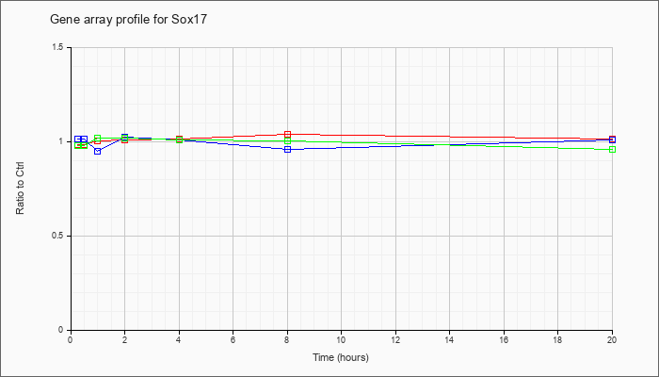Image resolution: width=659 pixels, height=377 pixels.
Task: Select the blue data marker at 2 hours
Action: 124,137
